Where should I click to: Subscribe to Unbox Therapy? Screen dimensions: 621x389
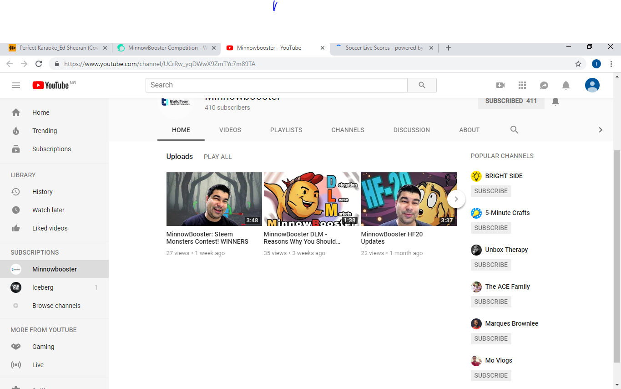coord(491,265)
